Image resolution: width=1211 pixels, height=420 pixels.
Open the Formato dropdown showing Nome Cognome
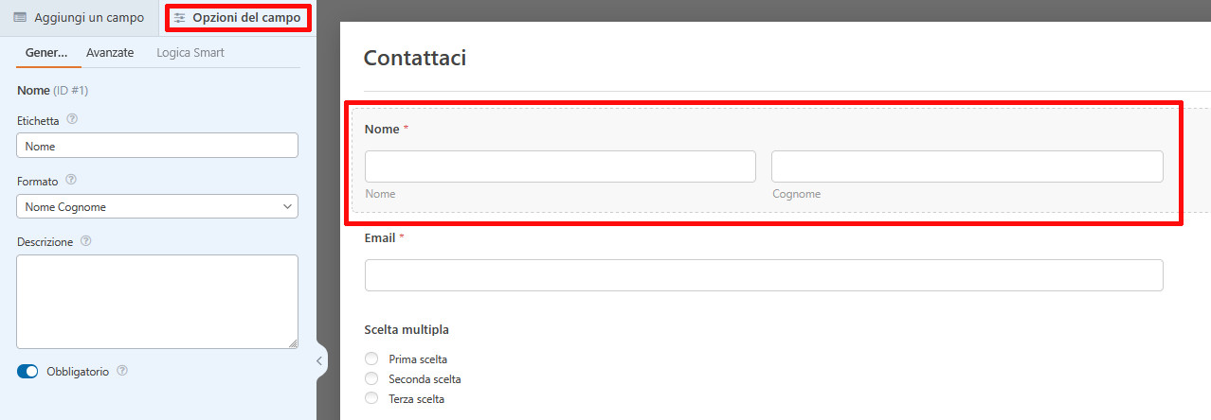click(x=157, y=206)
